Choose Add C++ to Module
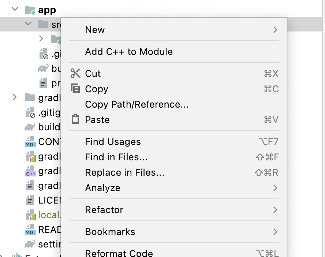 coord(129,52)
